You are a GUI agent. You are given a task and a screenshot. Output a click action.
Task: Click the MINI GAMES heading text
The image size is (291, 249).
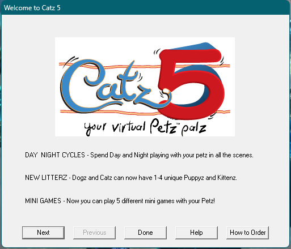coord(43,201)
